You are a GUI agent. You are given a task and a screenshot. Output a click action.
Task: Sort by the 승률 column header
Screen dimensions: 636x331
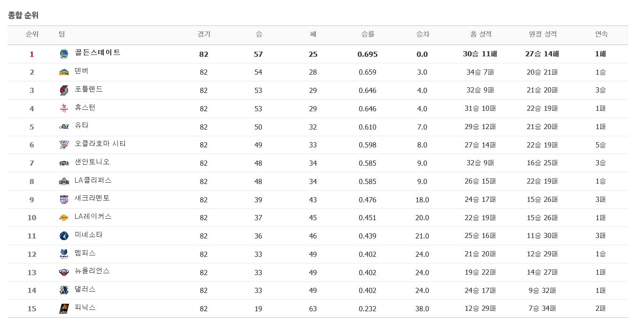tap(368, 34)
